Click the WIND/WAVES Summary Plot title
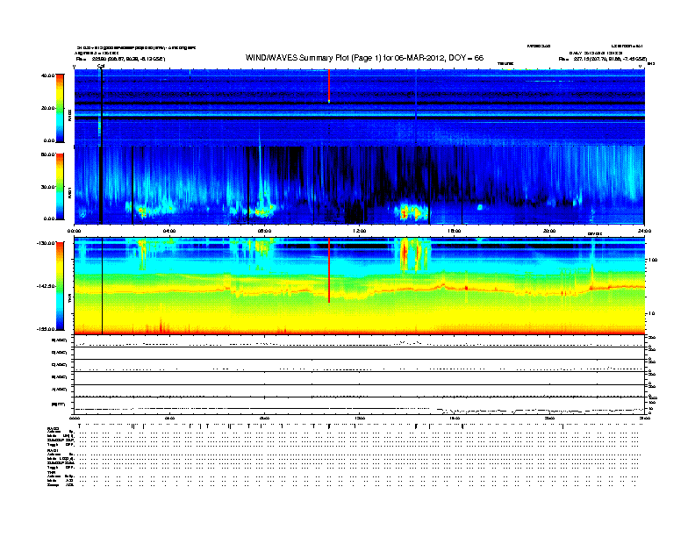 point(364,58)
